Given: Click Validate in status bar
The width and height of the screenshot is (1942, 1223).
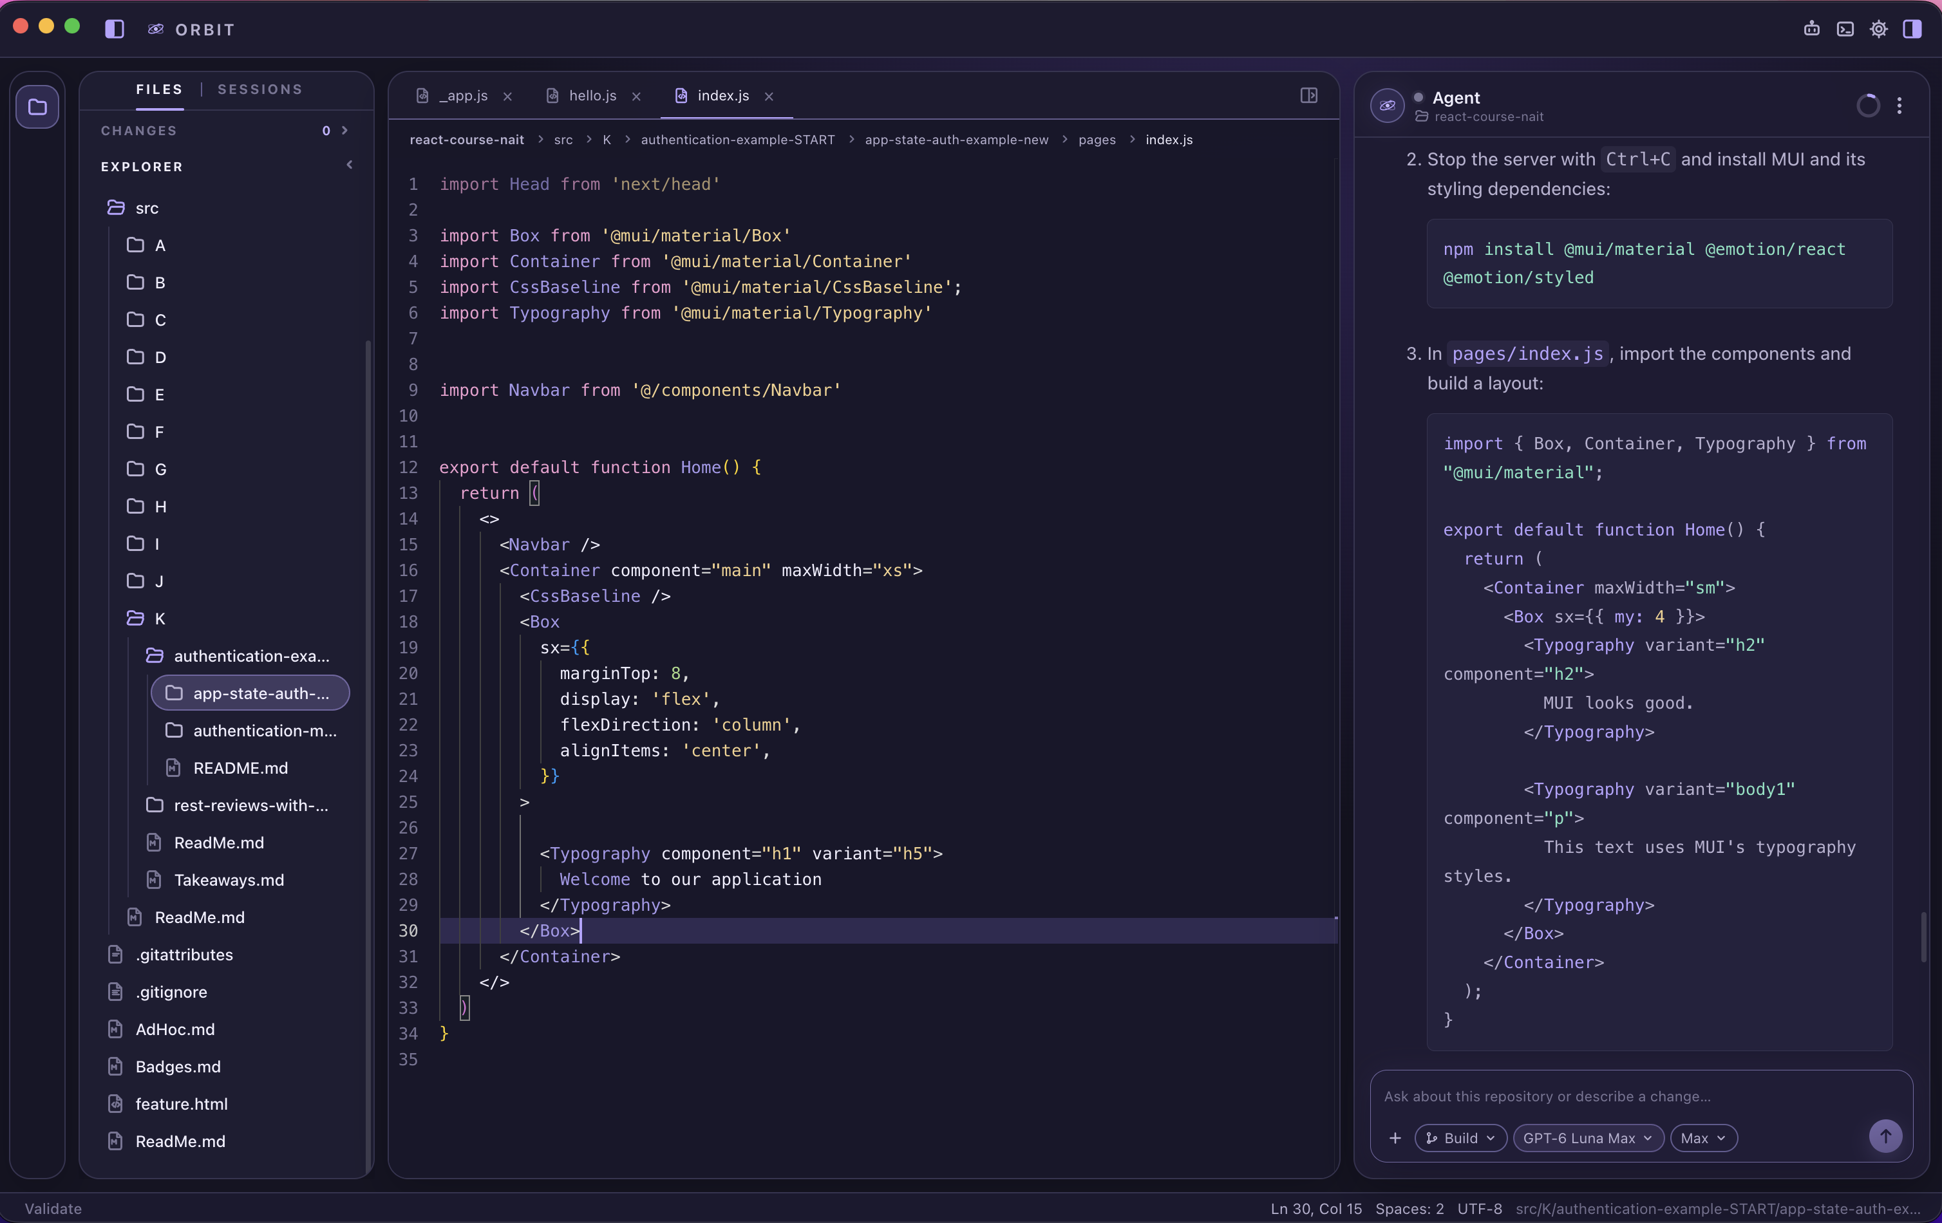Looking at the screenshot, I should click(53, 1208).
